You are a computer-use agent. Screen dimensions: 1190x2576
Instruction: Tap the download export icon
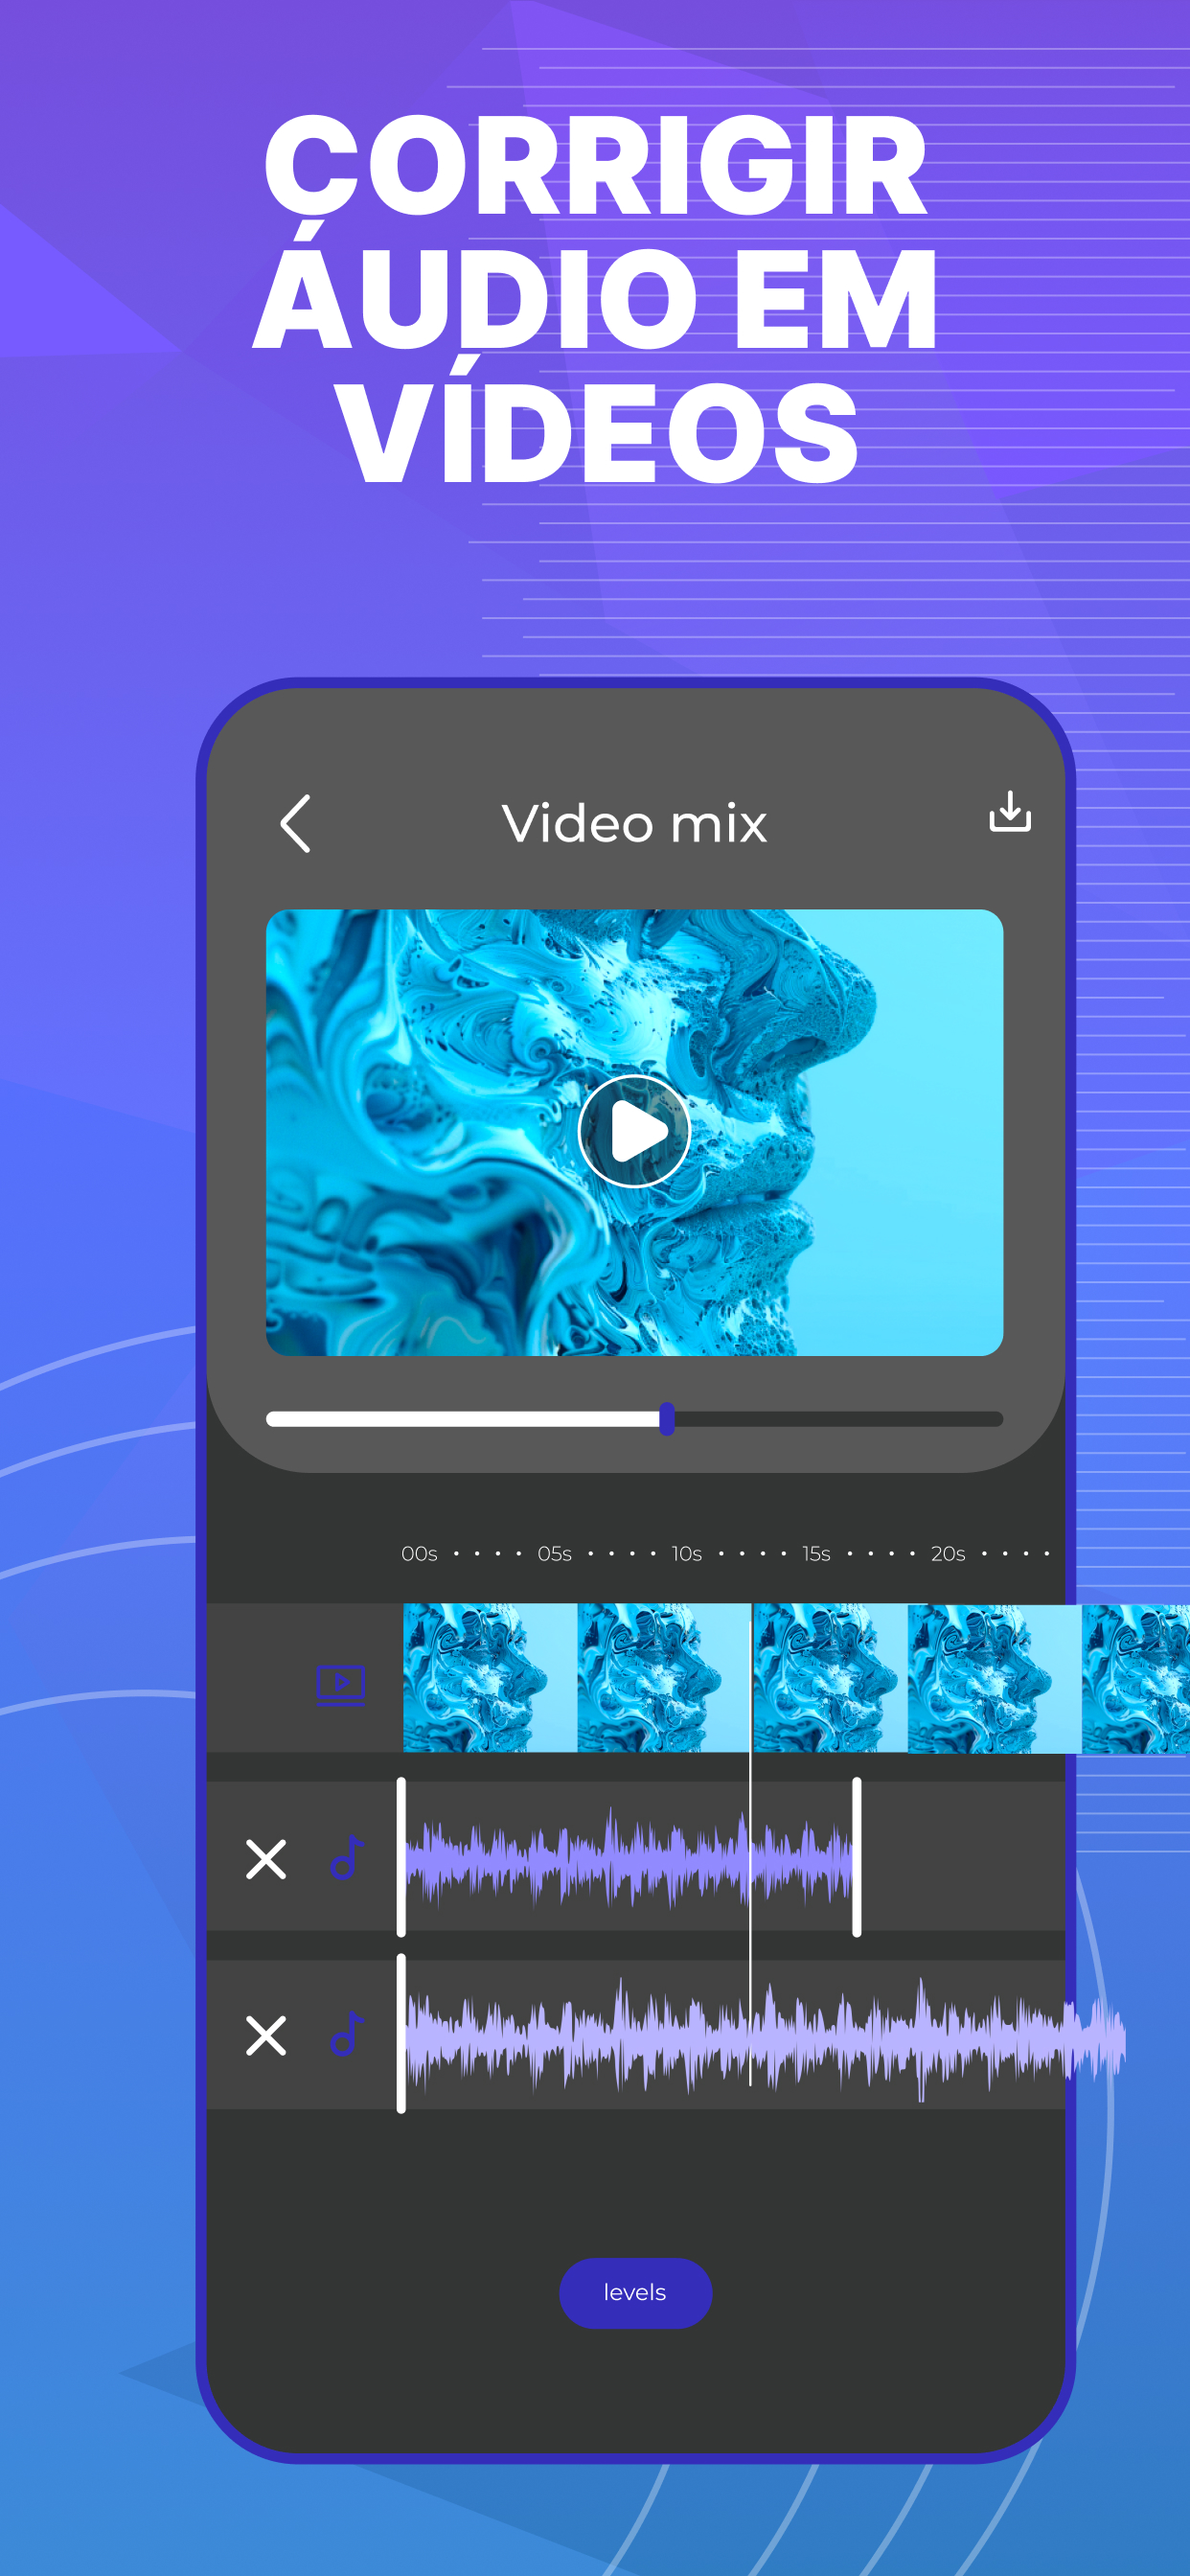click(1010, 812)
